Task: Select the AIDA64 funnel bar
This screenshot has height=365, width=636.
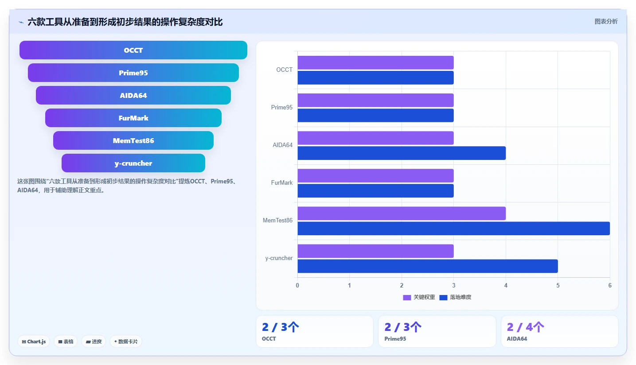Action: 133,95
